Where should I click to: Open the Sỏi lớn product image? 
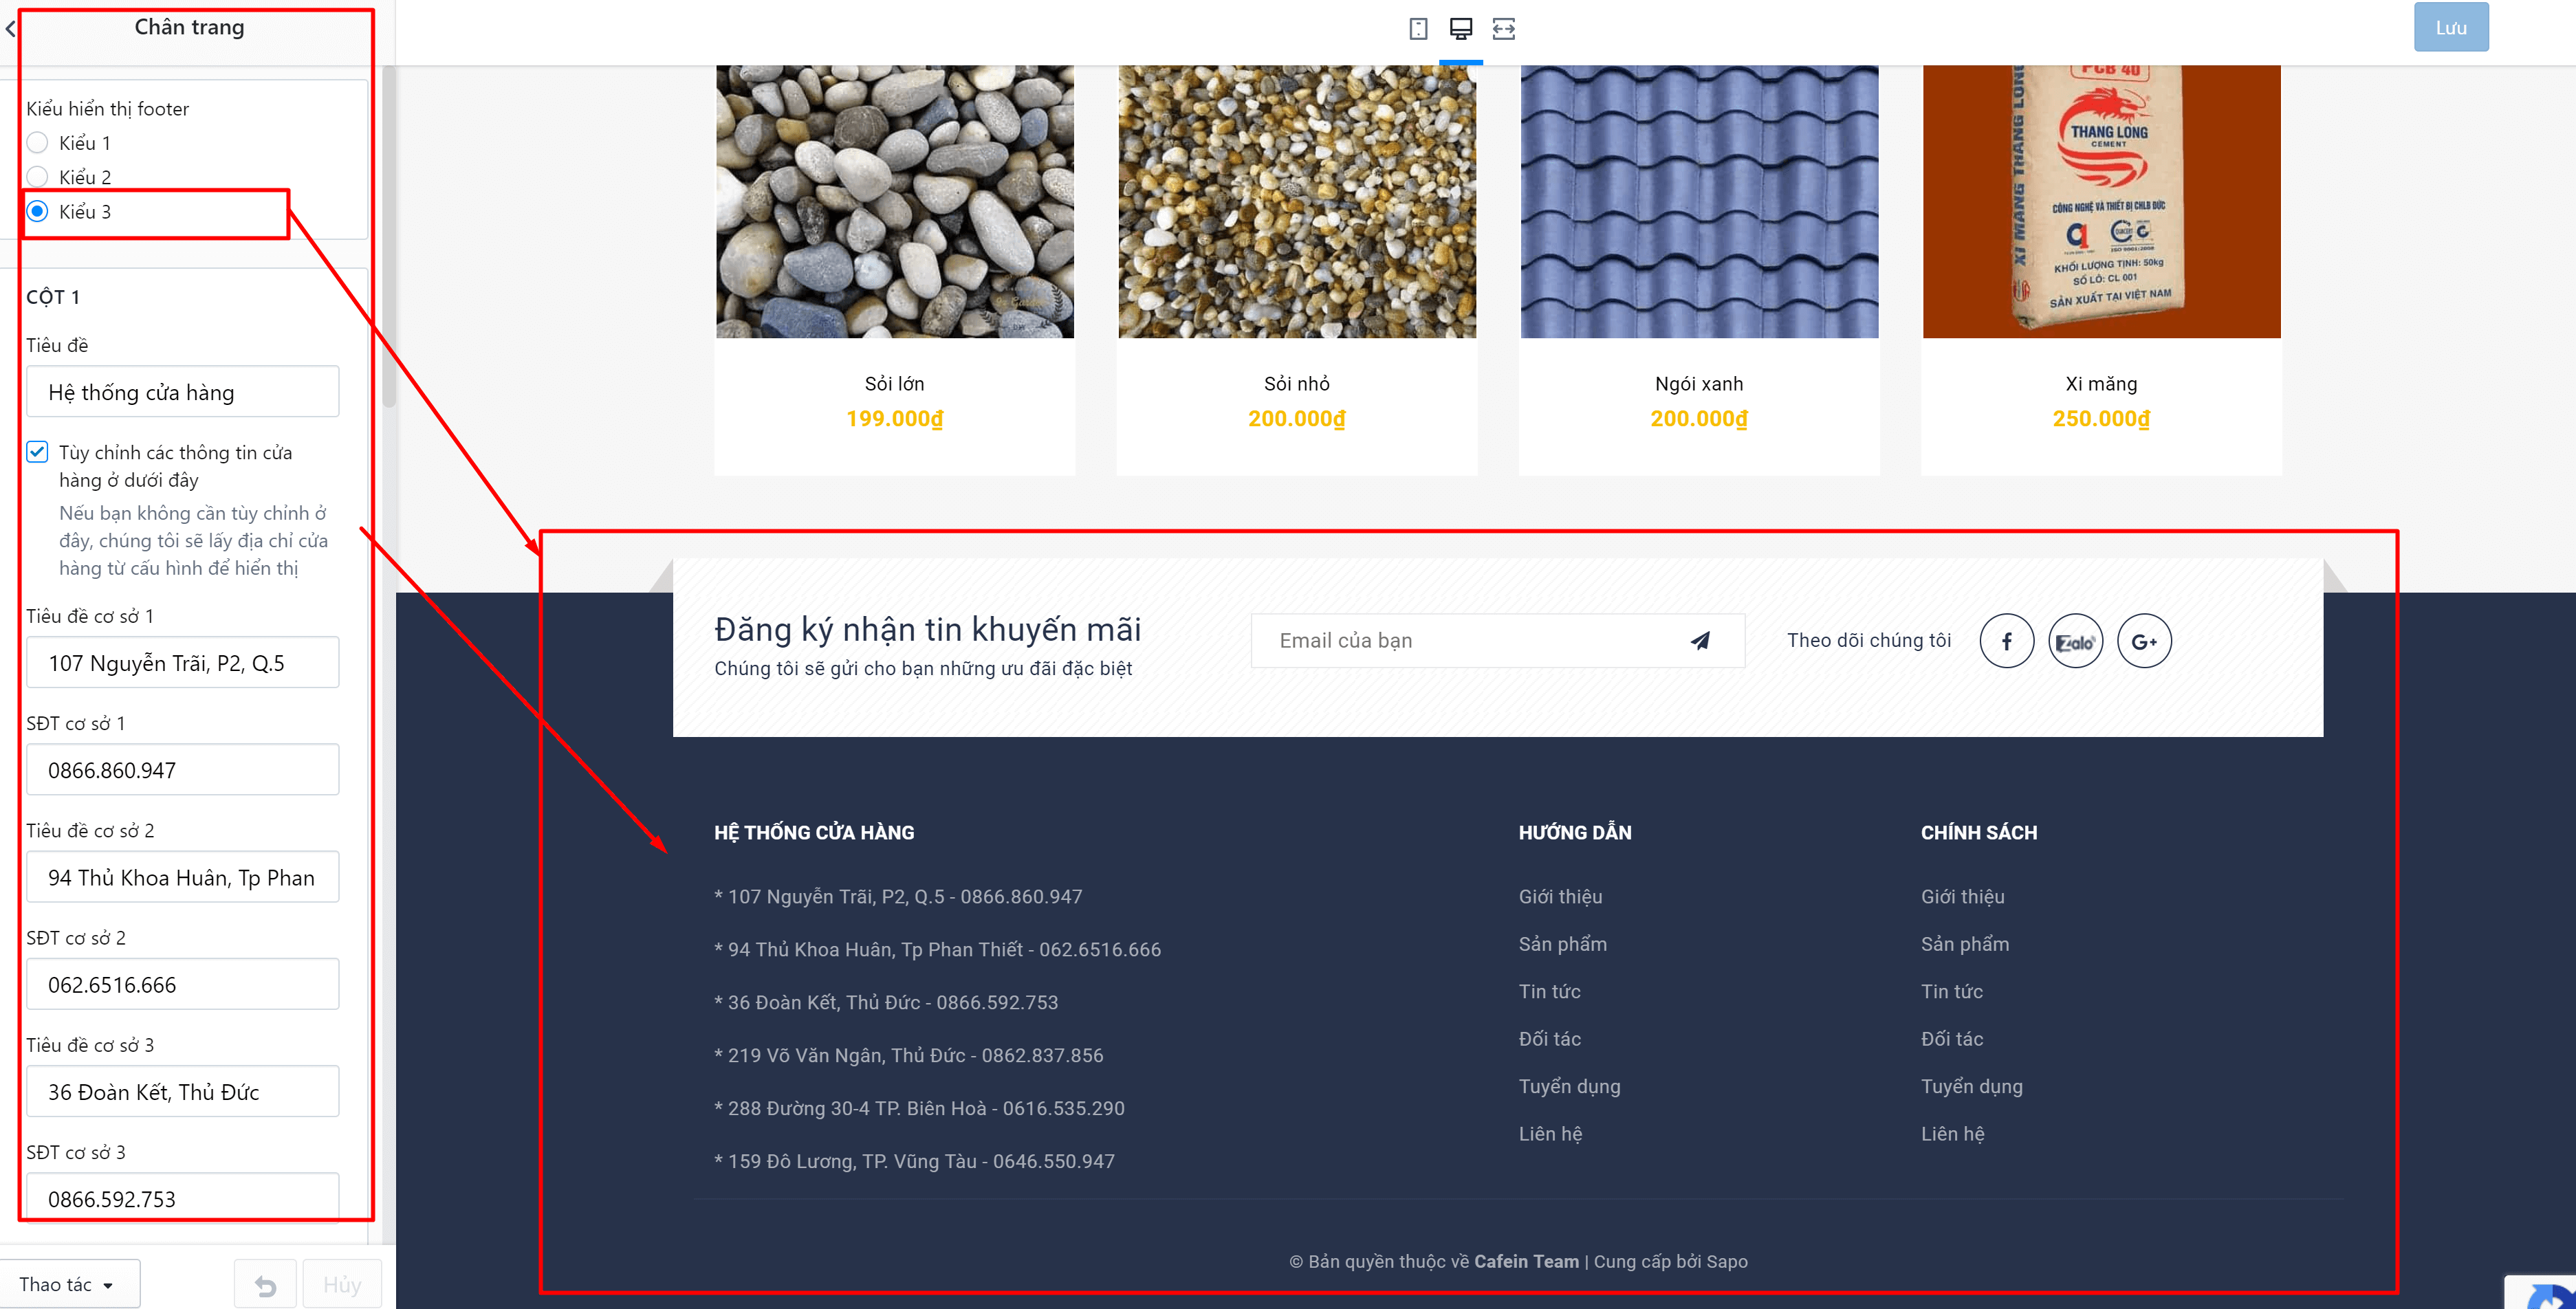point(895,202)
